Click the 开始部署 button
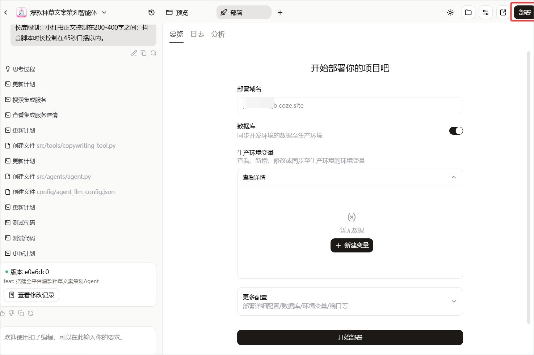 click(350, 337)
